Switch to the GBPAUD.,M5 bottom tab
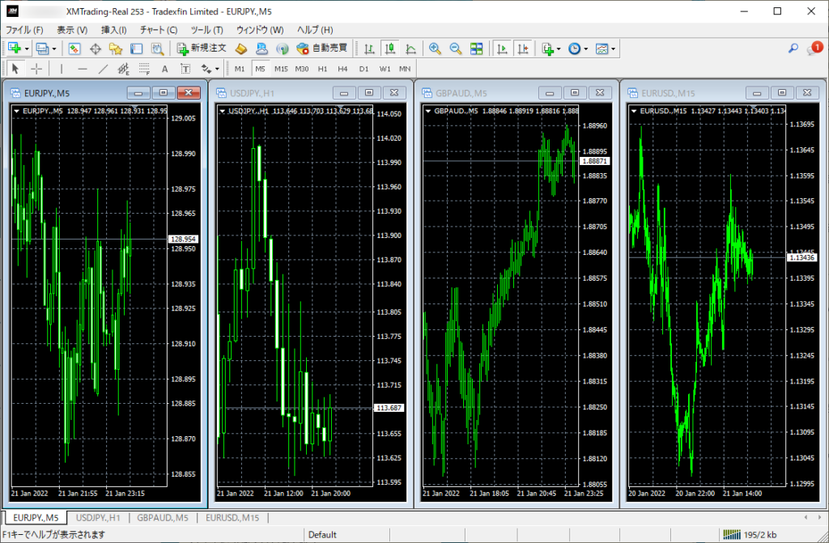 pyautogui.click(x=163, y=517)
